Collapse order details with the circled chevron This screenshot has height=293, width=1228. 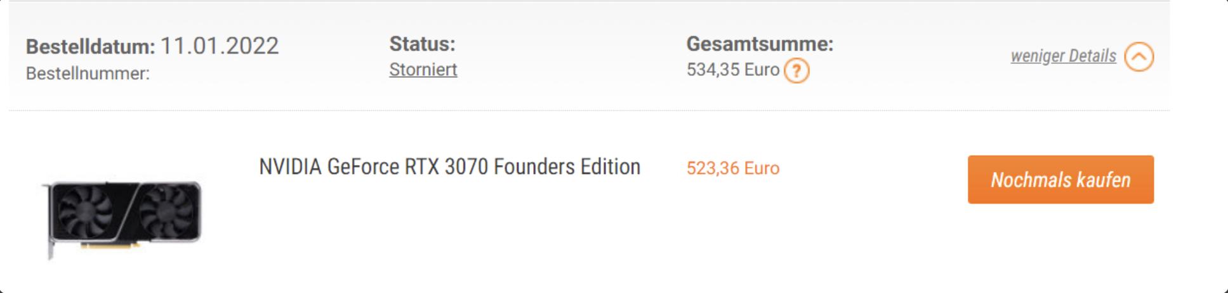[1139, 57]
